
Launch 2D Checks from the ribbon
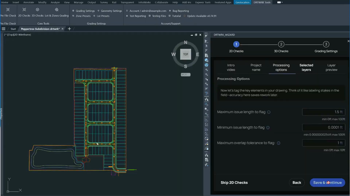[x=24, y=13]
